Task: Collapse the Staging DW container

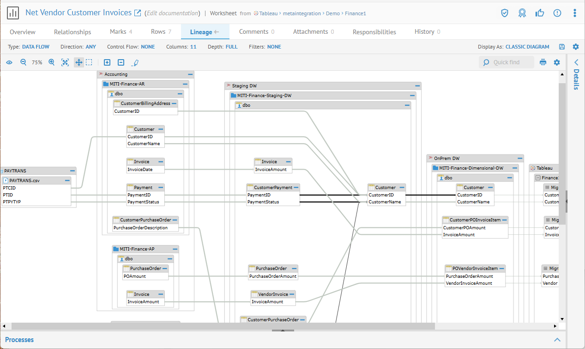Action: click(x=417, y=86)
